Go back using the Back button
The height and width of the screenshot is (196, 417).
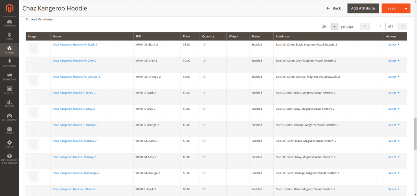(334, 8)
